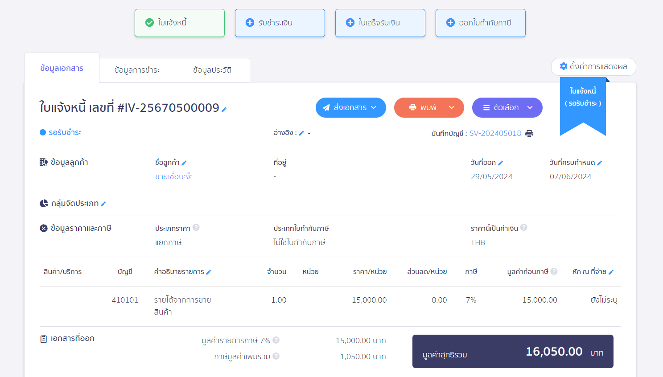This screenshot has width=663, height=377.
Task: Click the printer icon in พิมพ์ button
Action: 413,107
